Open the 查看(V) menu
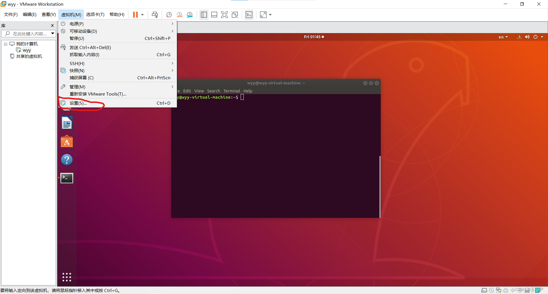Image resolution: width=548 pixels, height=294 pixels. click(x=49, y=15)
